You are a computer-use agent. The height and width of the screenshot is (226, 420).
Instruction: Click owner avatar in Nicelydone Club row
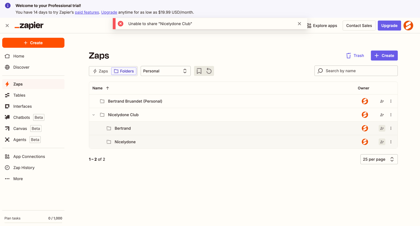click(365, 115)
